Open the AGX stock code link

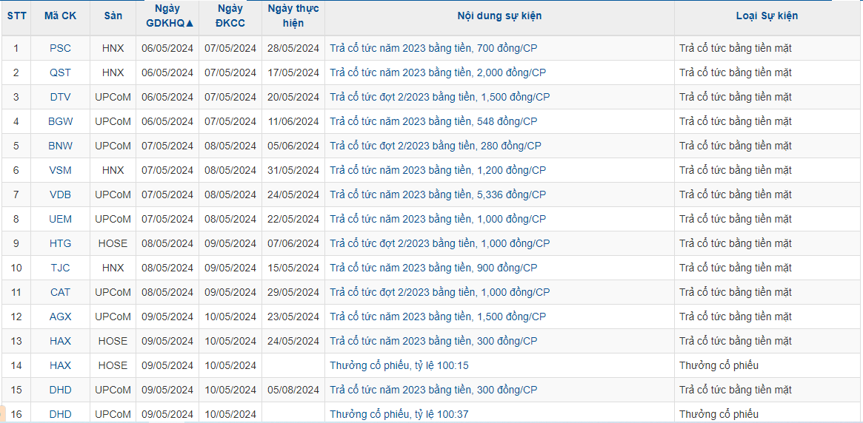tap(60, 317)
